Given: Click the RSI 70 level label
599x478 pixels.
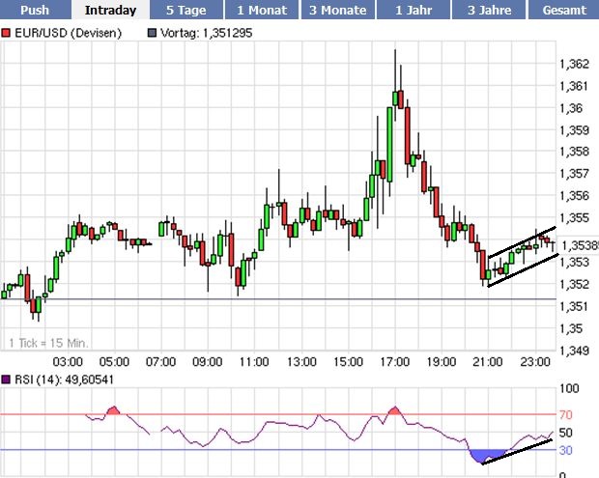Looking at the screenshot, I should (566, 414).
